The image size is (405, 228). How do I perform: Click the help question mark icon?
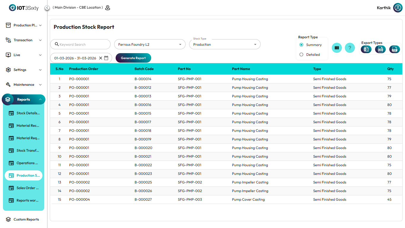(x=350, y=48)
